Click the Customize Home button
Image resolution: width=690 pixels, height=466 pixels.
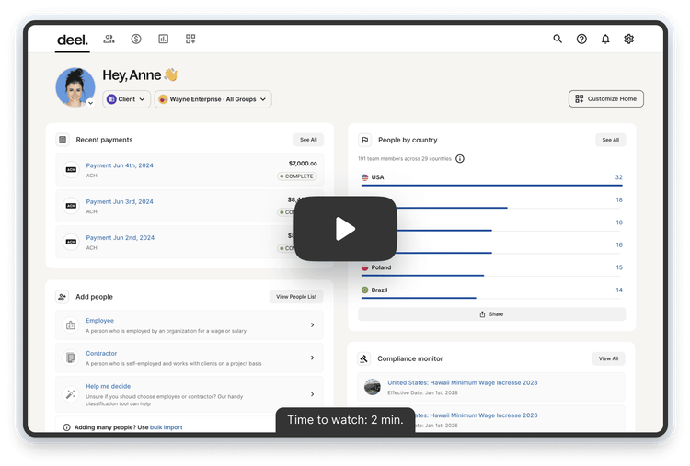(x=606, y=99)
